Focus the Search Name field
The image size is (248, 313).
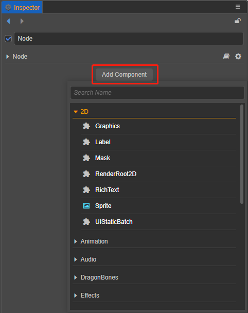pyautogui.click(x=157, y=93)
